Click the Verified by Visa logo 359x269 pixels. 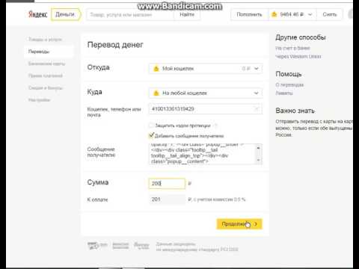(x=97, y=245)
